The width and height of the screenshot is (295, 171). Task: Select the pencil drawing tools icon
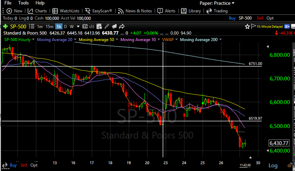pyautogui.click(x=107, y=27)
